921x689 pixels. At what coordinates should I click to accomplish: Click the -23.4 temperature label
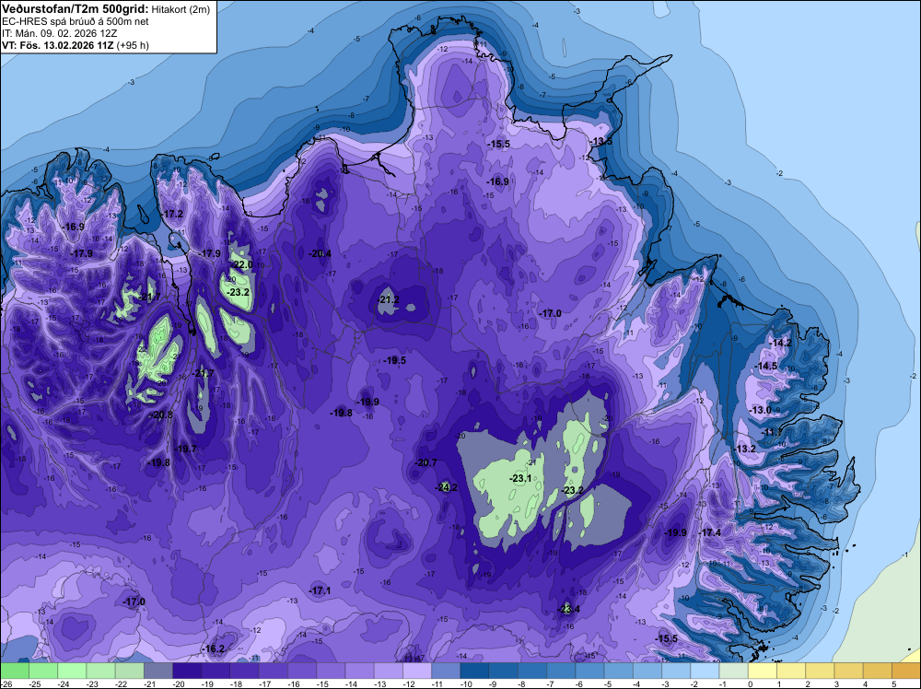568,609
